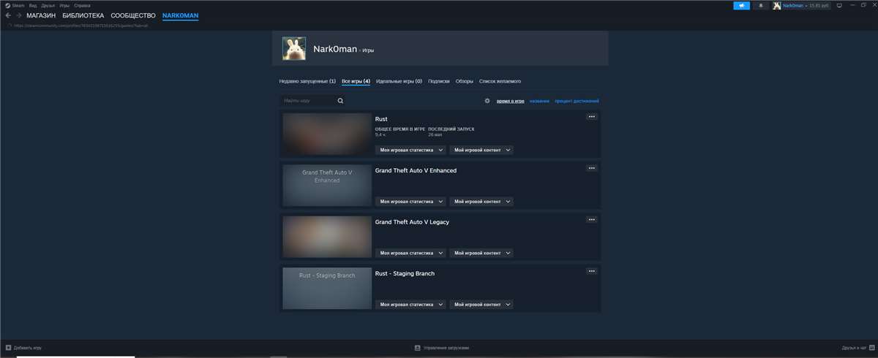This screenshot has height=358, width=878.
Task: Open three-dot menu for Rust - Staging Branch
Action: [592, 271]
